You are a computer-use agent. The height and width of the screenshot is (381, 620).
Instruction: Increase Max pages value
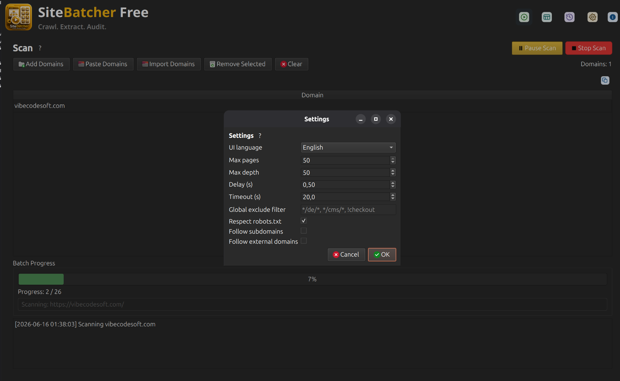click(393, 158)
